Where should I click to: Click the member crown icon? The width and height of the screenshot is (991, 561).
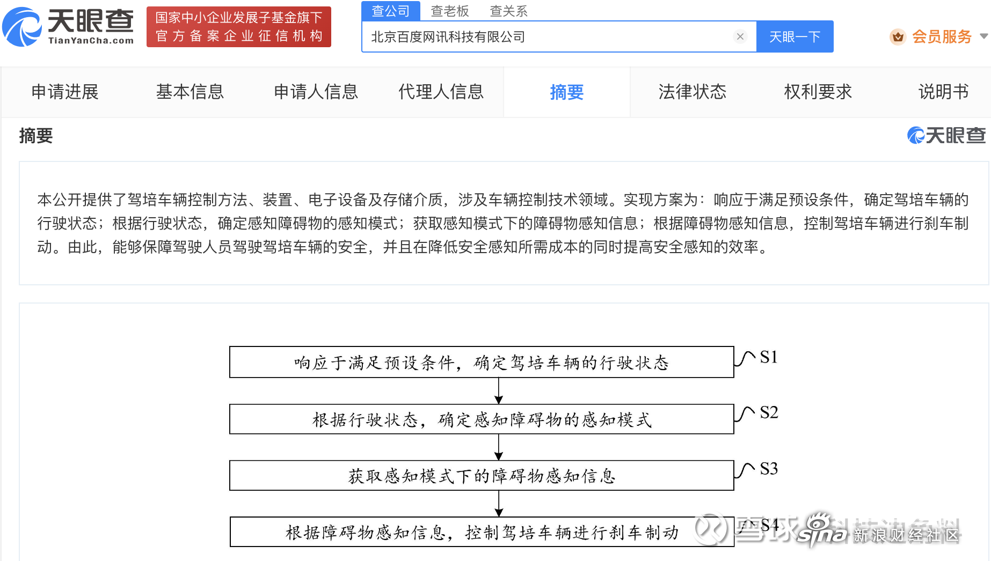point(898,36)
